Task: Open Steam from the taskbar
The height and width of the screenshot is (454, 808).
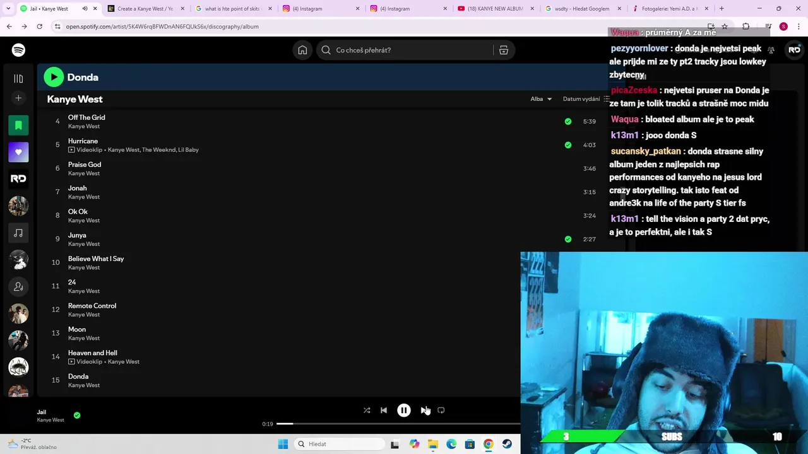Action: [x=507, y=444]
